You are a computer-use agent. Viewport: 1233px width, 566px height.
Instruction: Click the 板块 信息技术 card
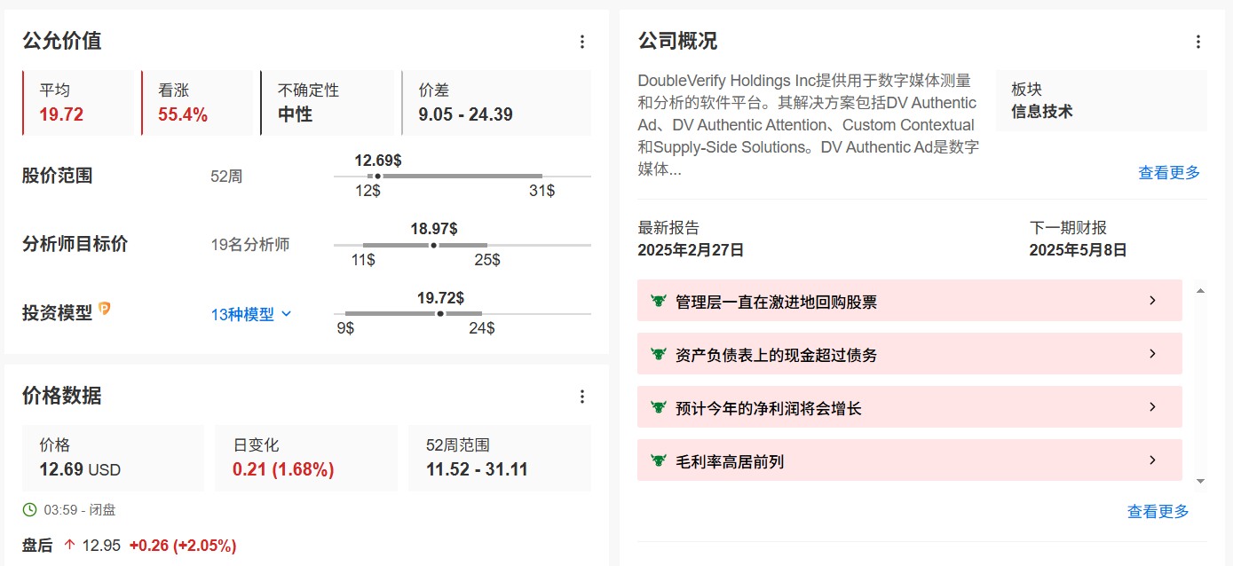[x=1102, y=101]
